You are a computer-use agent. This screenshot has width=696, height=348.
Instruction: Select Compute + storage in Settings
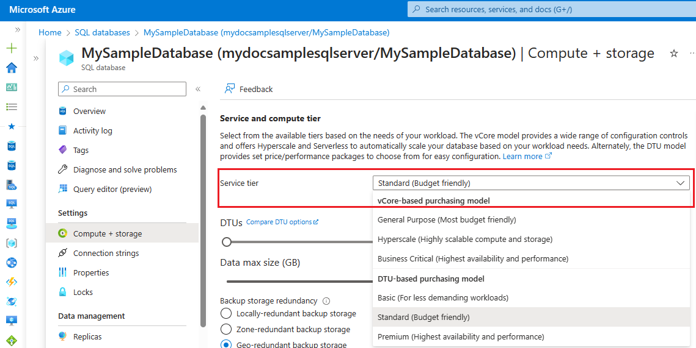pyautogui.click(x=122, y=233)
